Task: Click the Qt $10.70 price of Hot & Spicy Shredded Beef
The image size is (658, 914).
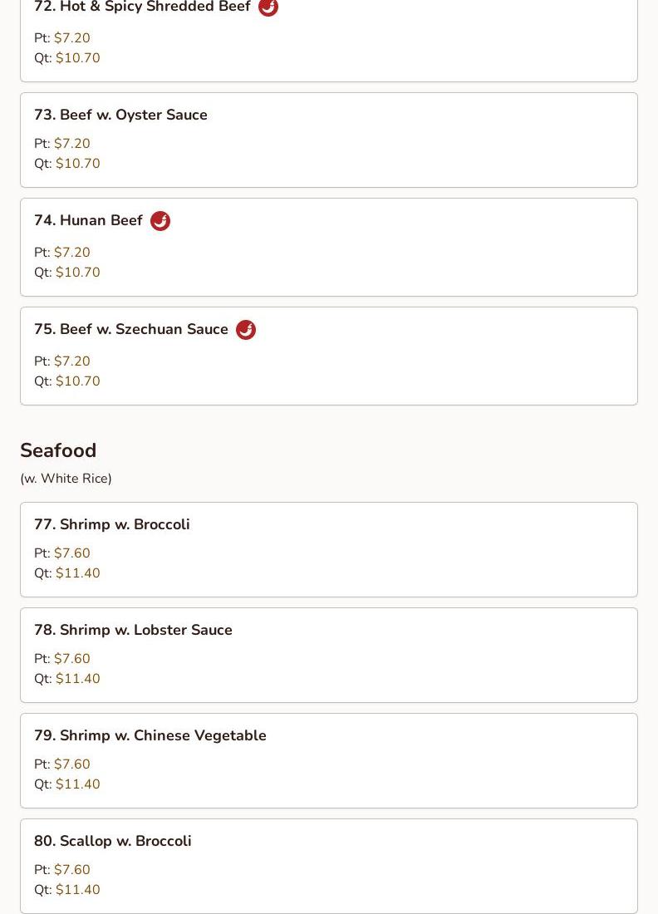Action: tap(78, 57)
